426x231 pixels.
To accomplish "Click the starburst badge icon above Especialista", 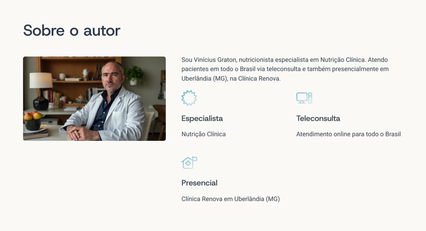I will point(189,98).
